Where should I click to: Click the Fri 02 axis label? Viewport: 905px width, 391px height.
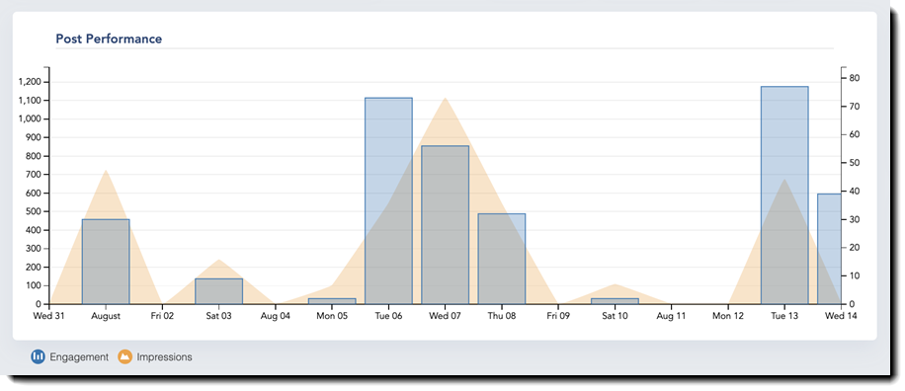pos(162,316)
